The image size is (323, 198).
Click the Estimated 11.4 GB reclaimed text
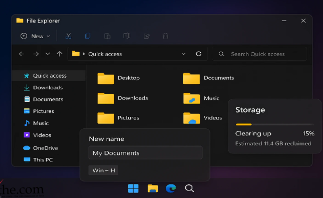tap(273, 143)
